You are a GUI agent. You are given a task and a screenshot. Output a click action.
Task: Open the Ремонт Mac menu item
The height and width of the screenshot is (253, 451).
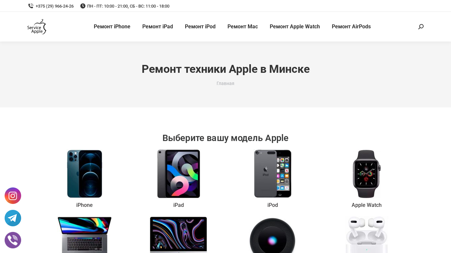click(x=243, y=27)
